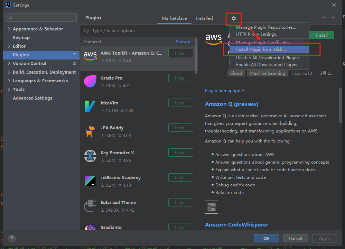Select Plugins in settings tree
Viewport: 345px width, 249px height.
click(x=41, y=55)
